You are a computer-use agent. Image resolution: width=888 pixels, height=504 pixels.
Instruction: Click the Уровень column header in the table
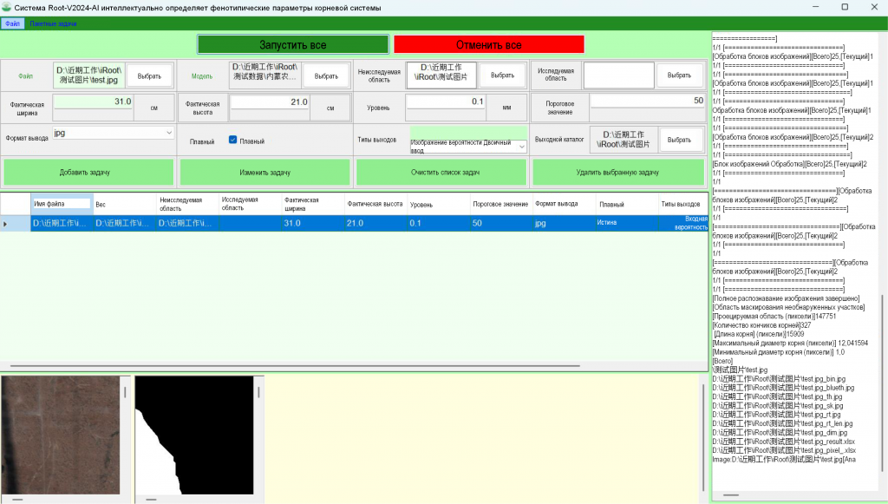(x=438, y=204)
